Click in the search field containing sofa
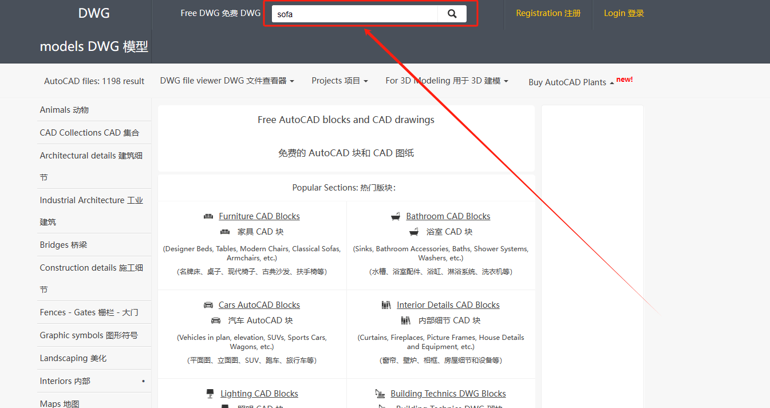Screen dimensions: 770x408 point(354,14)
